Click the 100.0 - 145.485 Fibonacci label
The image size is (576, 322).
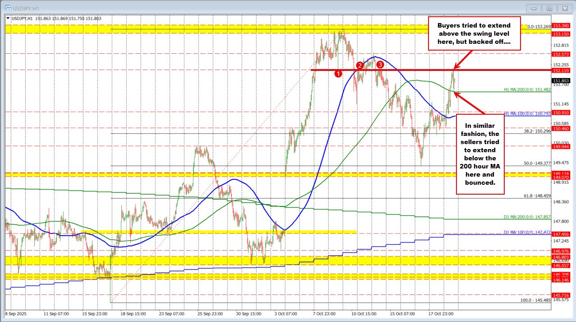click(x=535, y=300)
